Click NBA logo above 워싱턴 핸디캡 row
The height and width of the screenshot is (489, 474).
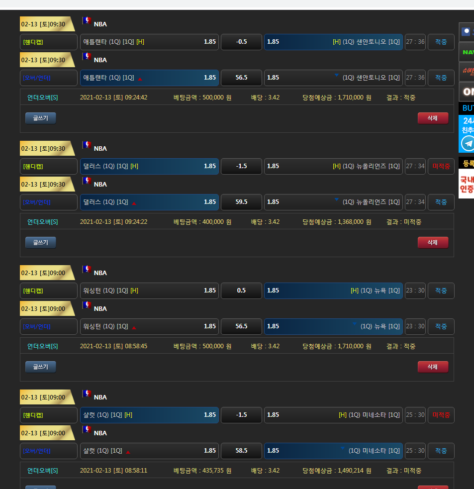tap(88, 269)
